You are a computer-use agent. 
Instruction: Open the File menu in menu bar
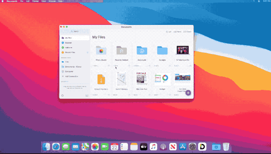tap(22, 1)
